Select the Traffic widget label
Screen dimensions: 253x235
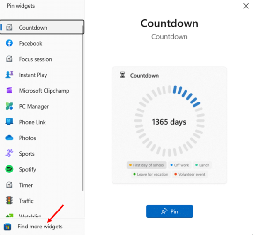pos(26,201)
